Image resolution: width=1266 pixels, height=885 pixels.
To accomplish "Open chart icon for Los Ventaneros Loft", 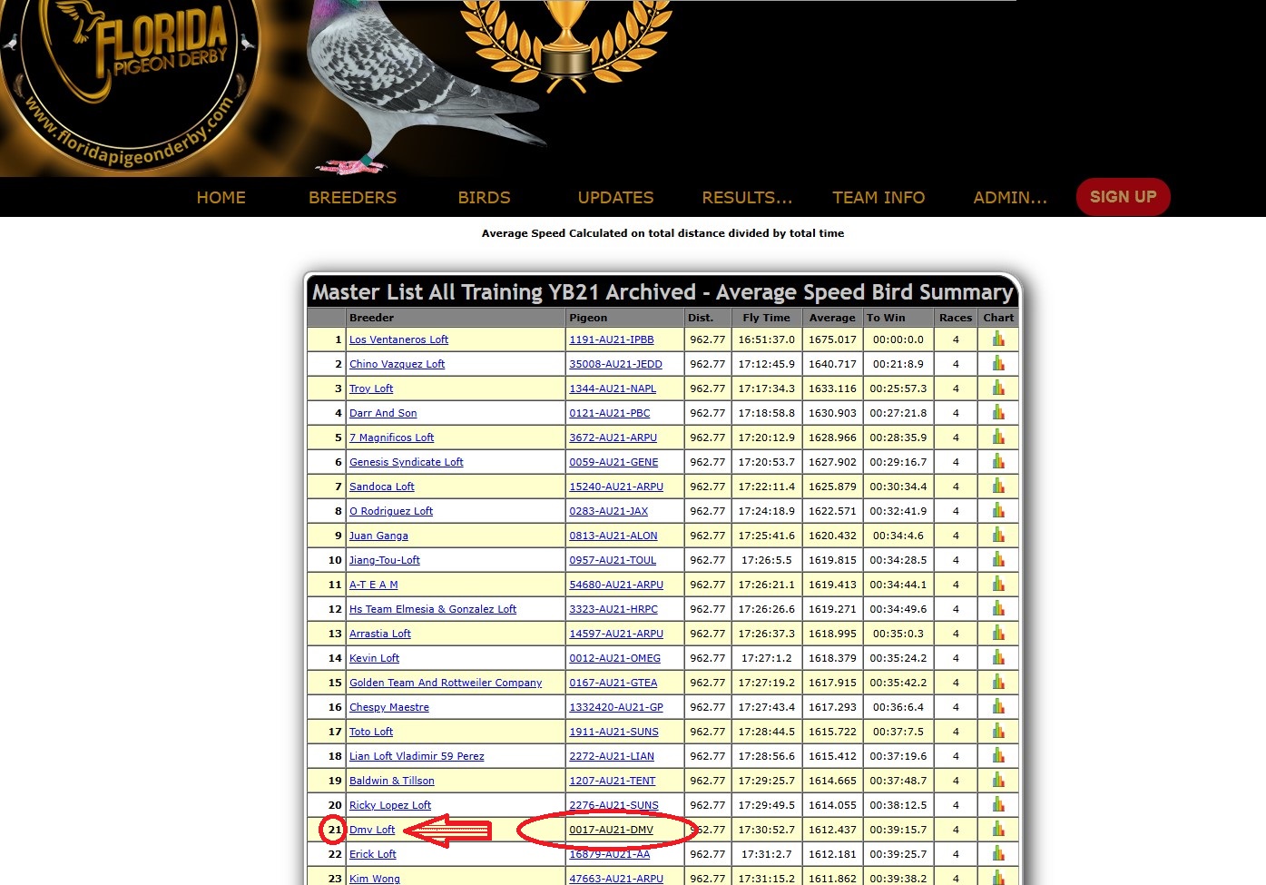I will 998,339.
